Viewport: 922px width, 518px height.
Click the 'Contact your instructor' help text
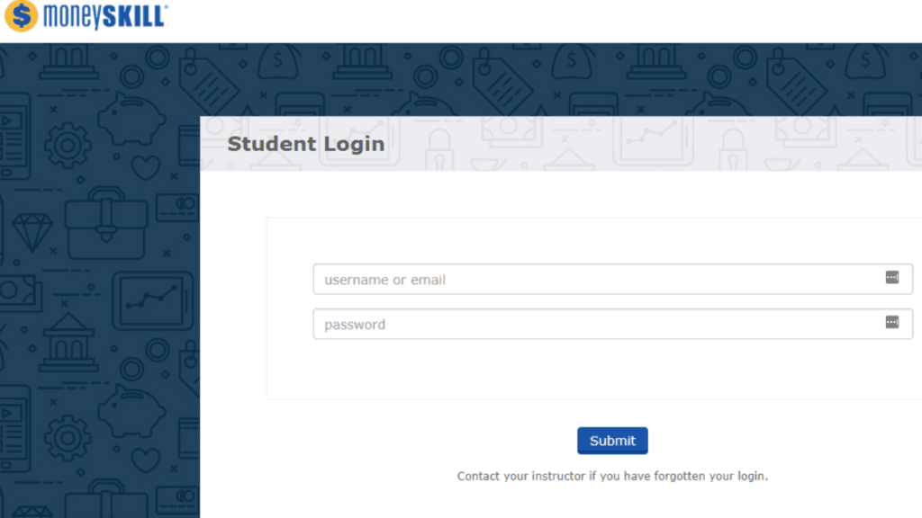coord(612,476)
